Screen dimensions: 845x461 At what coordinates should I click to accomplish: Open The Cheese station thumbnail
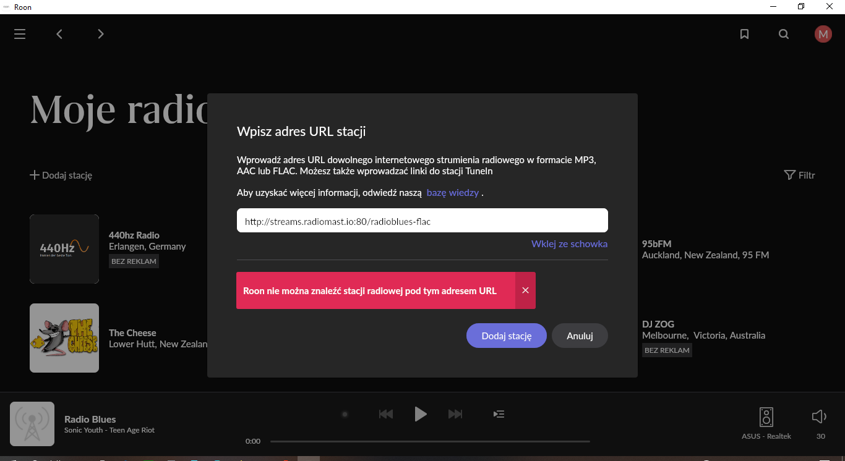64,338
